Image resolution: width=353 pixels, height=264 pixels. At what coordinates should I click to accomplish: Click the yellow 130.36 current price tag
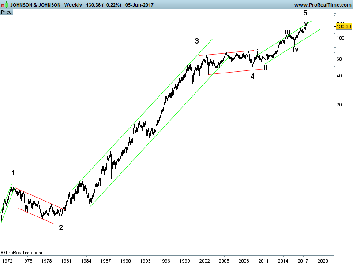pyautogui.click(x=344, y=26)
